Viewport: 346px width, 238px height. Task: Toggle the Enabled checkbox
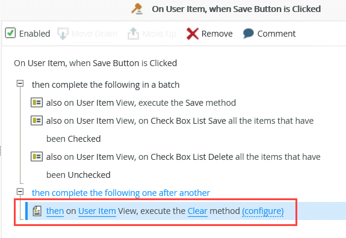[x=10, y=33]
